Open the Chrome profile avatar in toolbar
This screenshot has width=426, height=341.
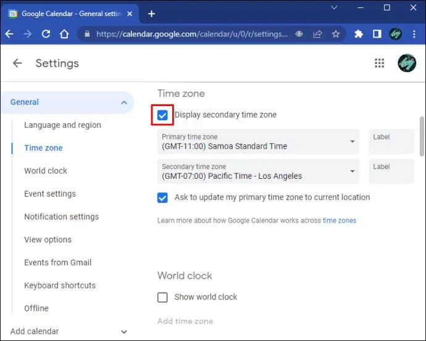[395, 34]
